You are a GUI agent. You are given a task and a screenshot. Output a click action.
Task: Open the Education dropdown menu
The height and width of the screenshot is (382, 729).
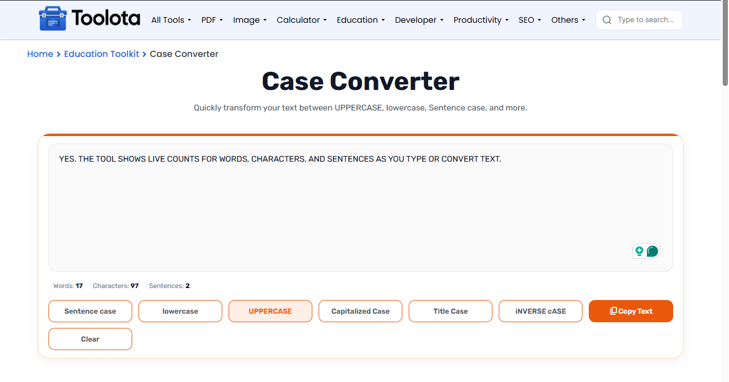[361, 20]
